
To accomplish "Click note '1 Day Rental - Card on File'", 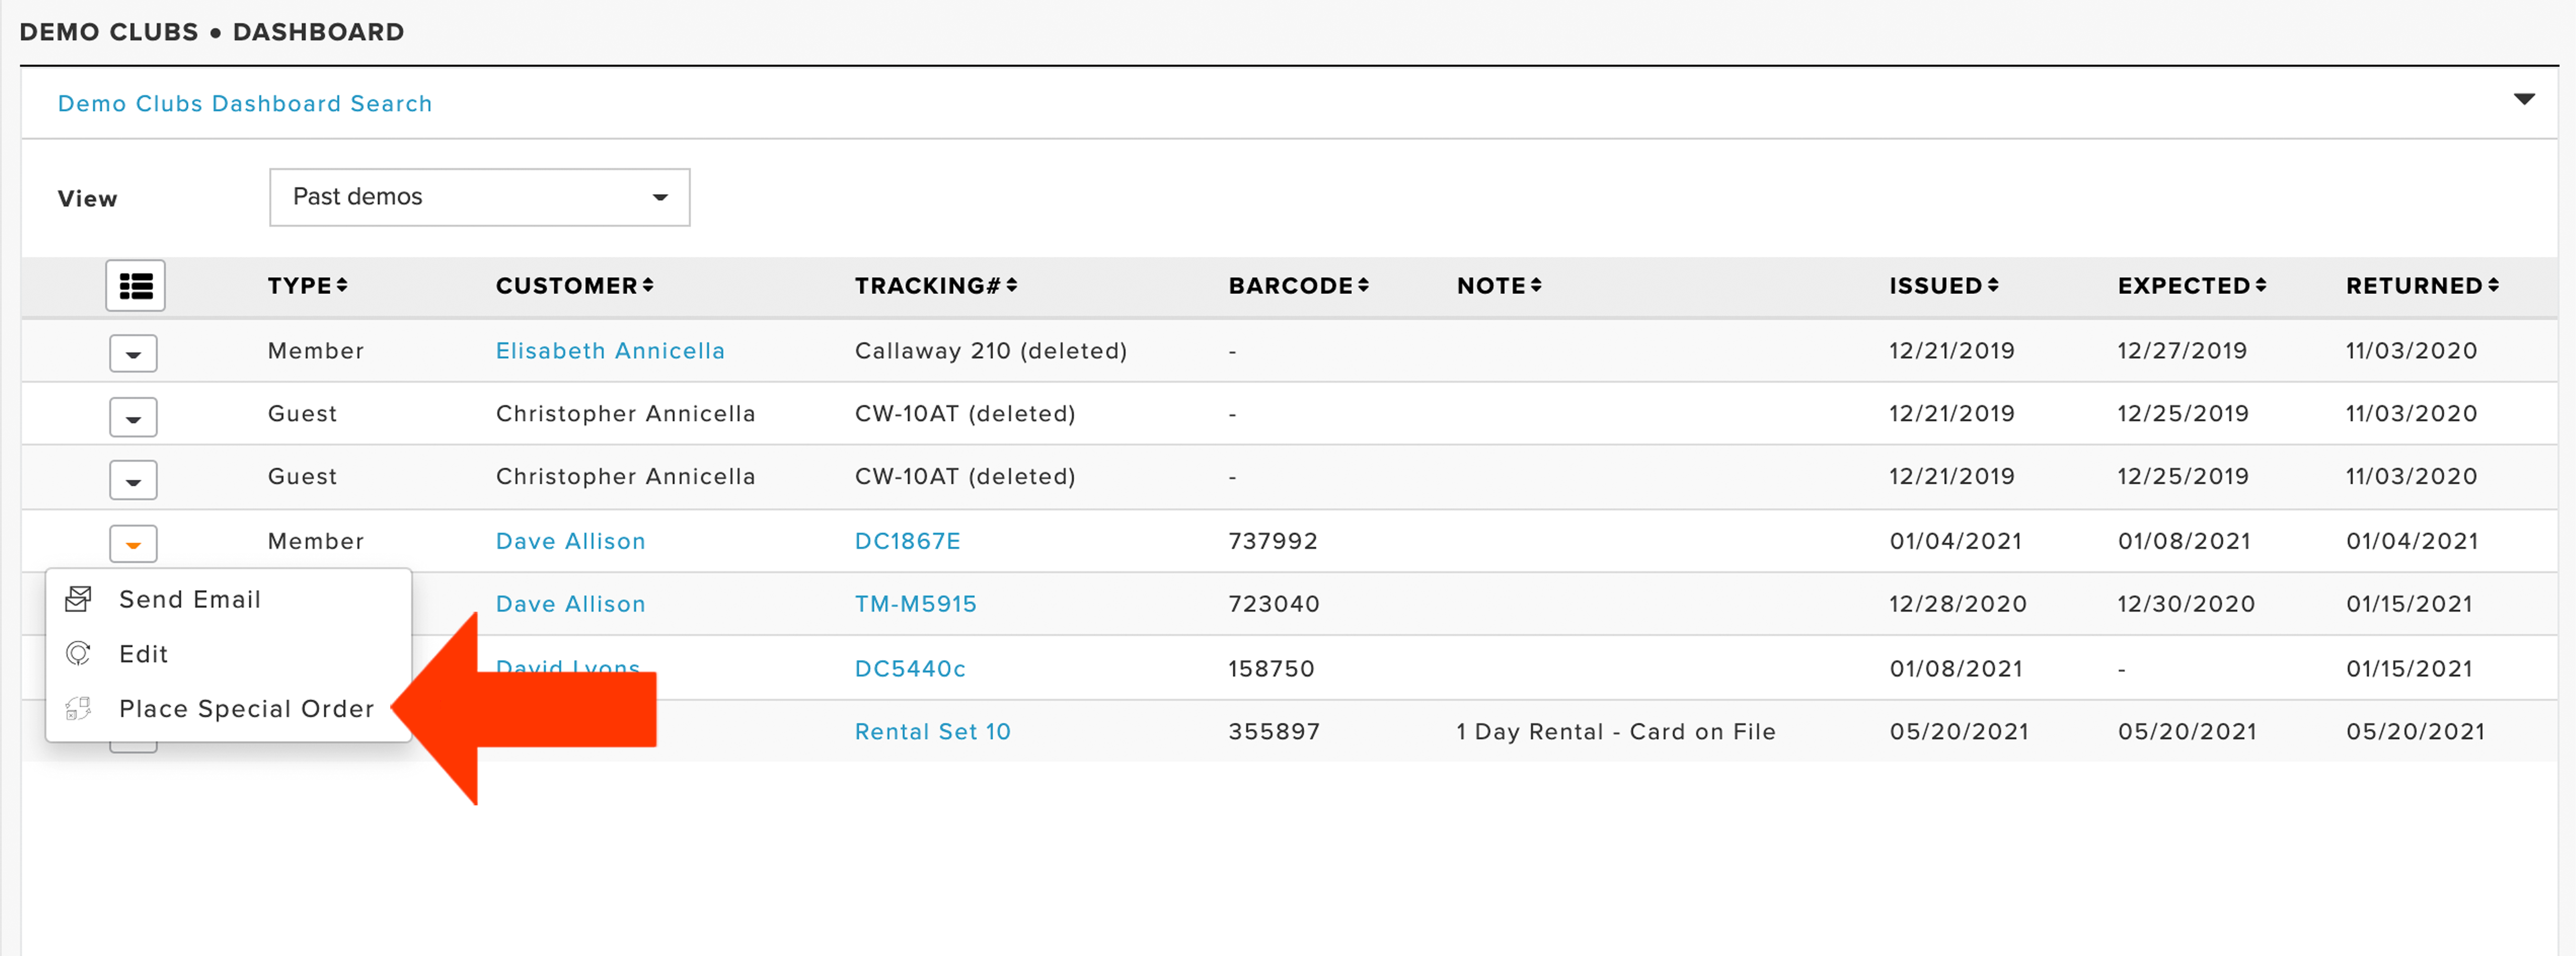I will 1616,732.
